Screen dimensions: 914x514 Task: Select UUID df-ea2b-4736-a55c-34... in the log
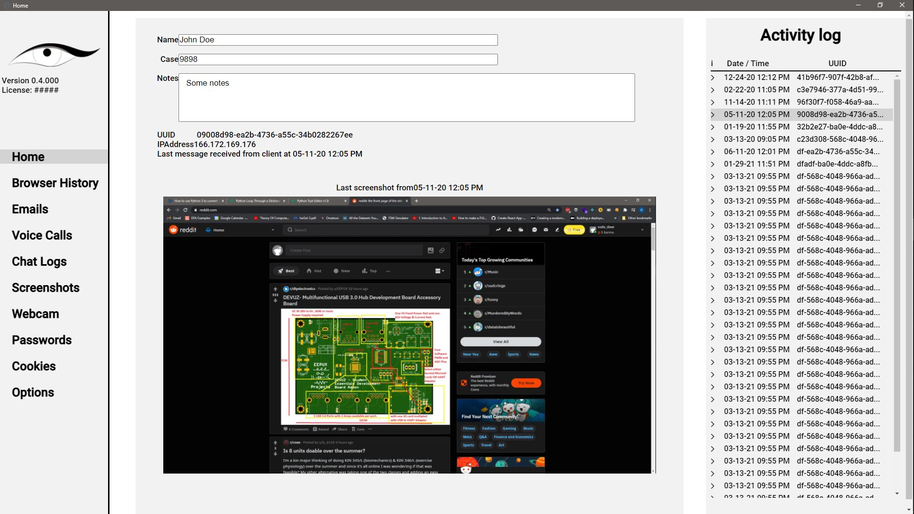pos(838,151)
